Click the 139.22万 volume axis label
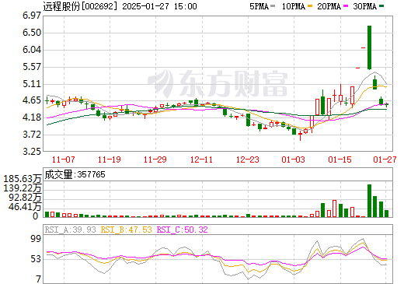This screenshot has height=284, width=404. click(x=23, y=188)
